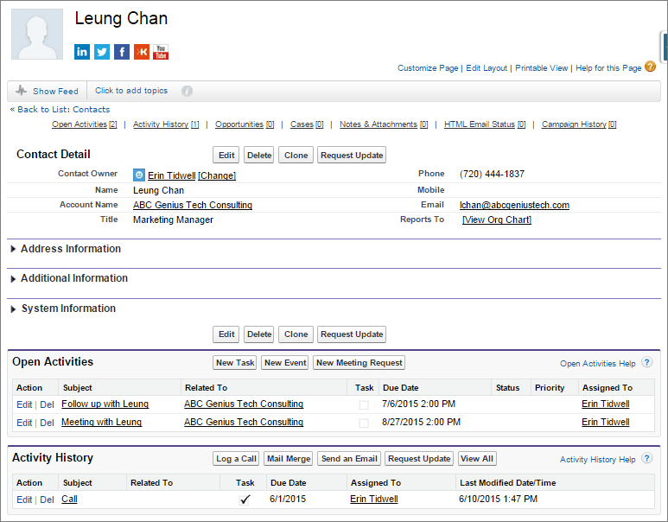
Task: Open ABC Genius Tech Consulting account link
Action: (193, 206)
